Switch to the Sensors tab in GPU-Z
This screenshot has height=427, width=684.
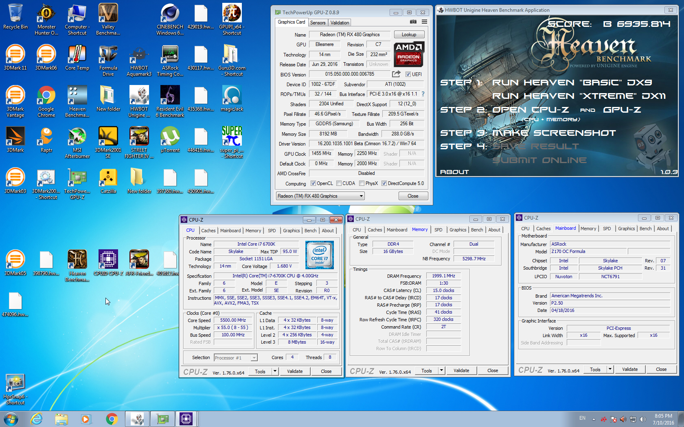pyautogui.click(x=318, y=23)
